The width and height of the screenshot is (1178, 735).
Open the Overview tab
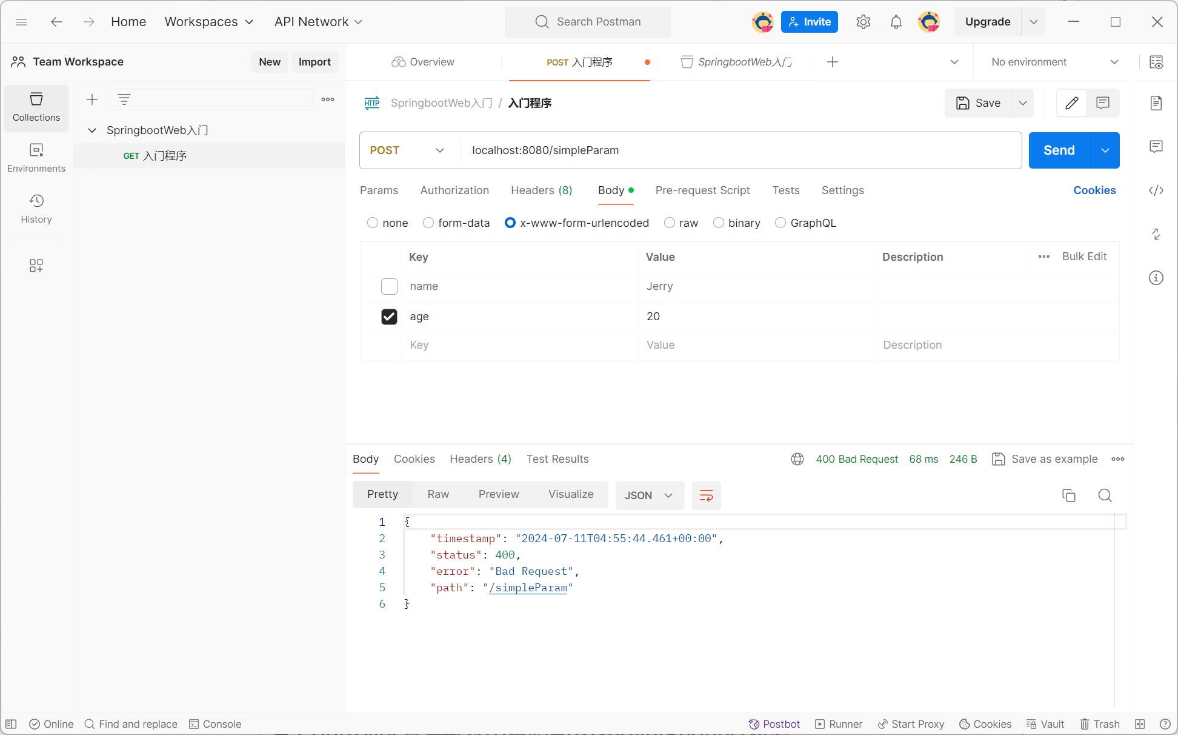pyautogui.click(x=423, y=62)
